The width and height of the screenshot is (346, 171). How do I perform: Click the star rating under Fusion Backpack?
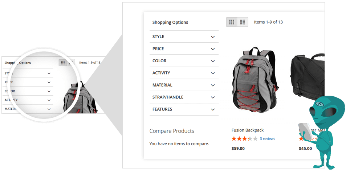tap(244, 139)
